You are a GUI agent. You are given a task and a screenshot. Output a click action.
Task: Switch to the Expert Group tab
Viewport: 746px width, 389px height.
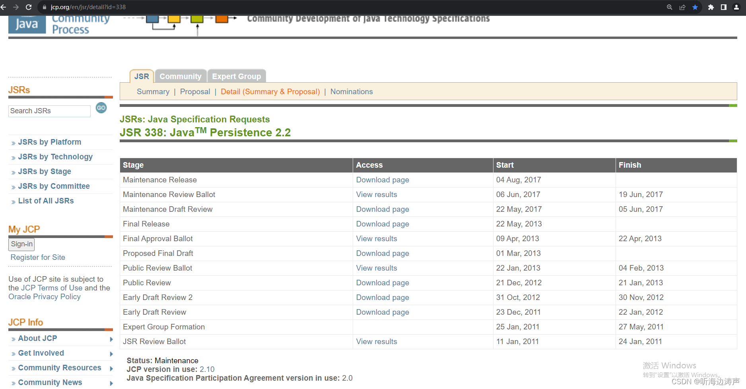pyautogui.click(x=237, y=76)
